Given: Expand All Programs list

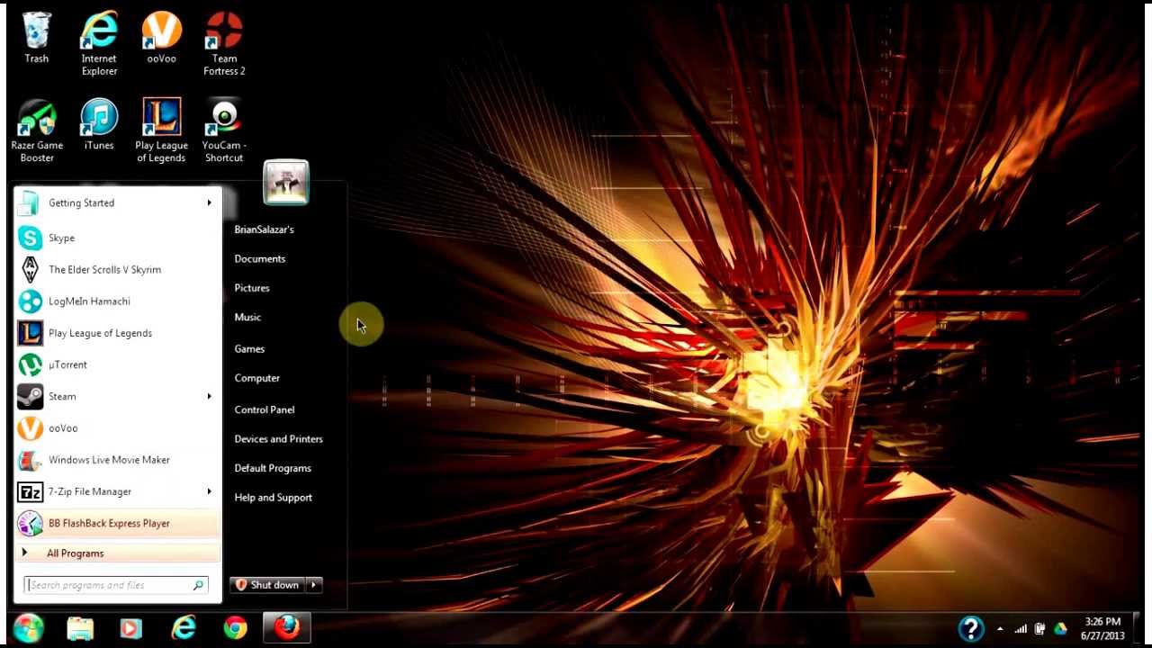Looking at the screenshot, I should coord(117,553).
